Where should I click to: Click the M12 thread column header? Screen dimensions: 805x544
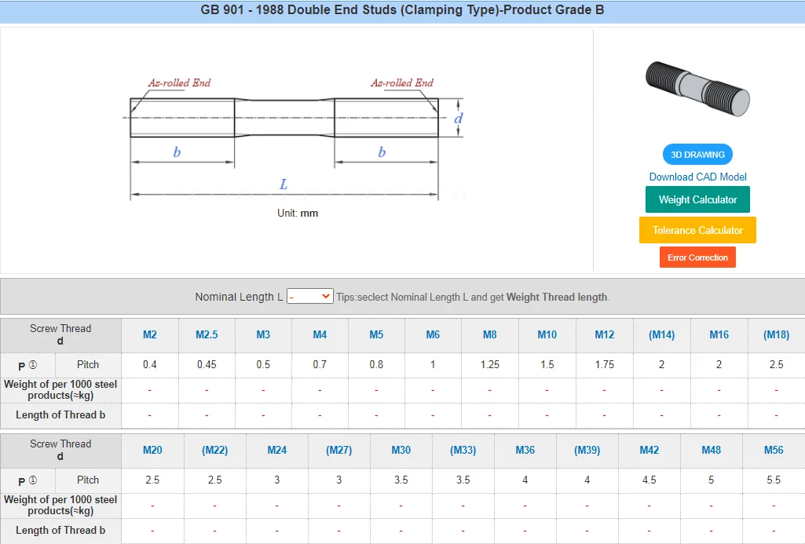point(603,334)
